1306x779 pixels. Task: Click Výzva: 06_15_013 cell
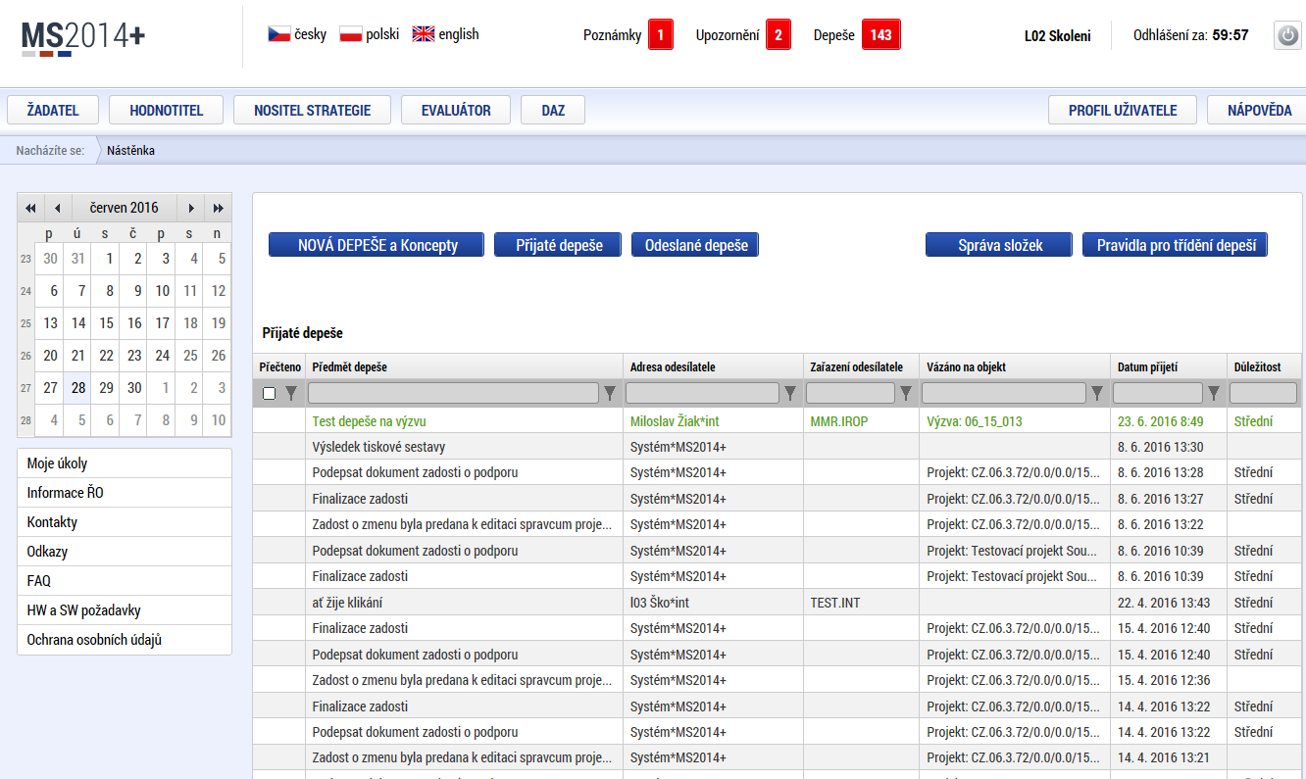[x=975, y=421]
